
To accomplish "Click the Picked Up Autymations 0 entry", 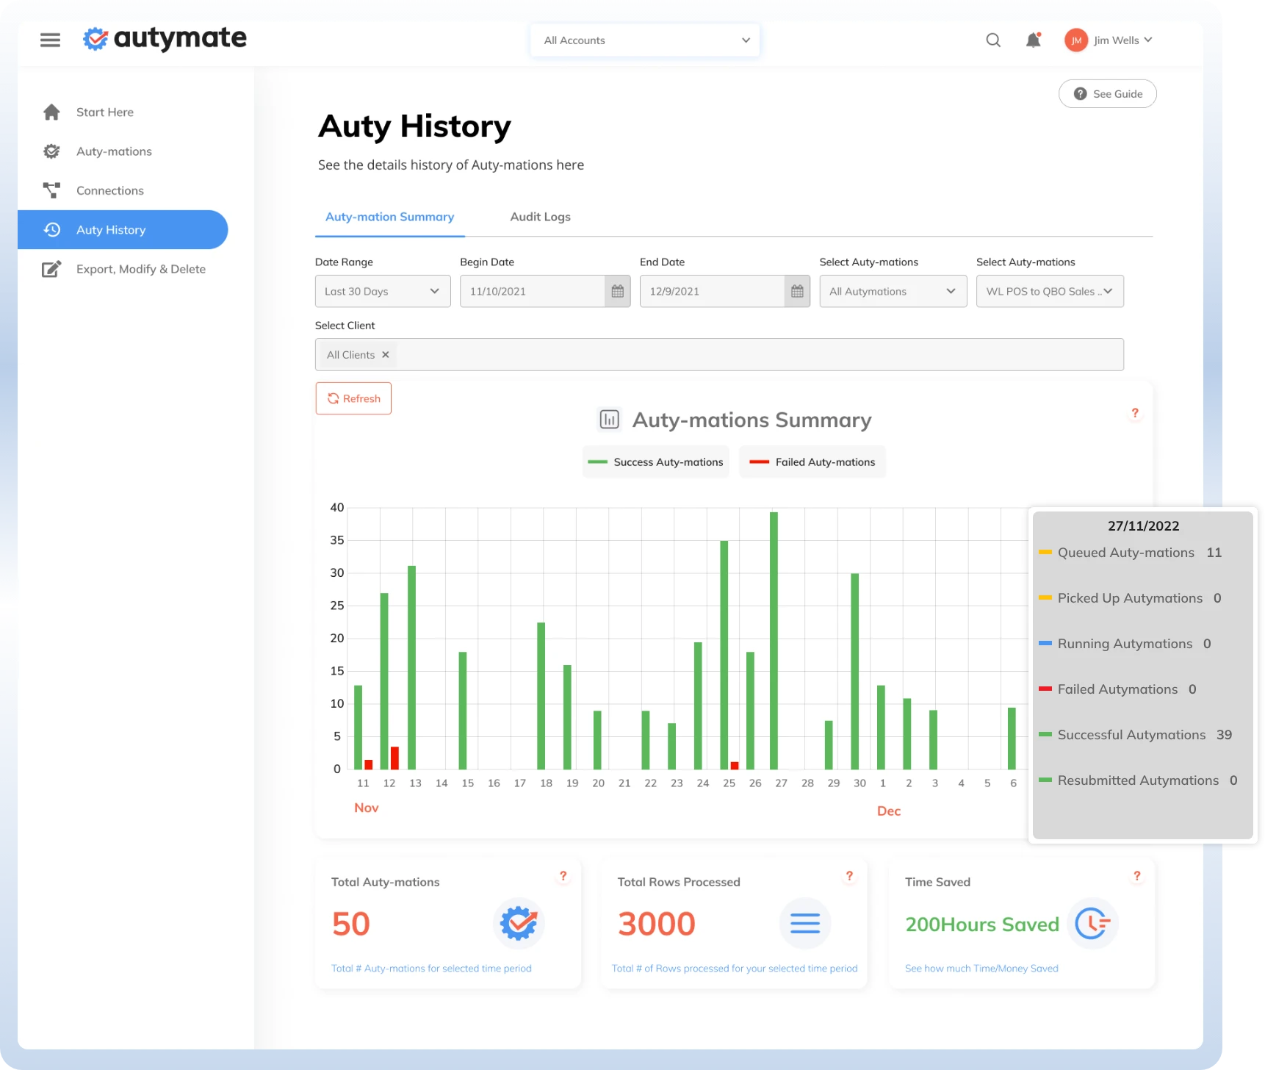I will click(1131, 598).
